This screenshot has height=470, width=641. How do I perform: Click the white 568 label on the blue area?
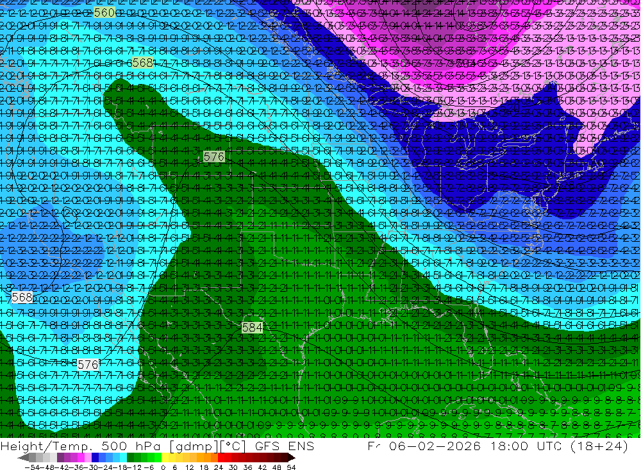[x=22, y=297]
